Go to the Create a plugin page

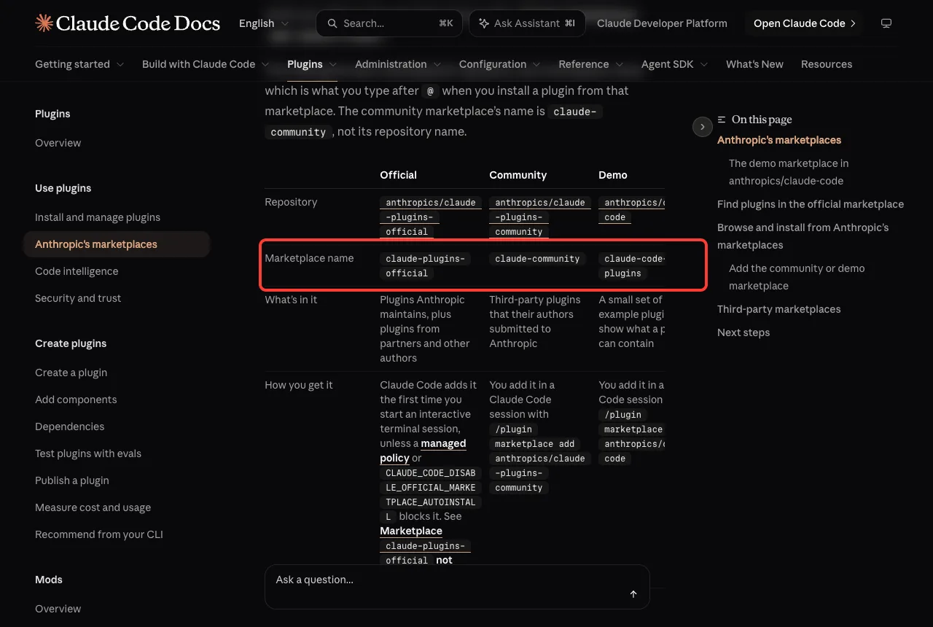[x=71, y=373]
